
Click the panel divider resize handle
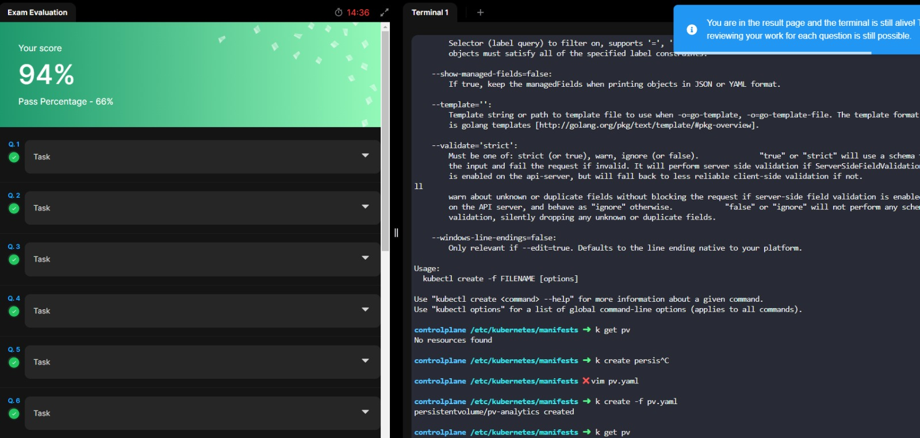pos(396,233)
